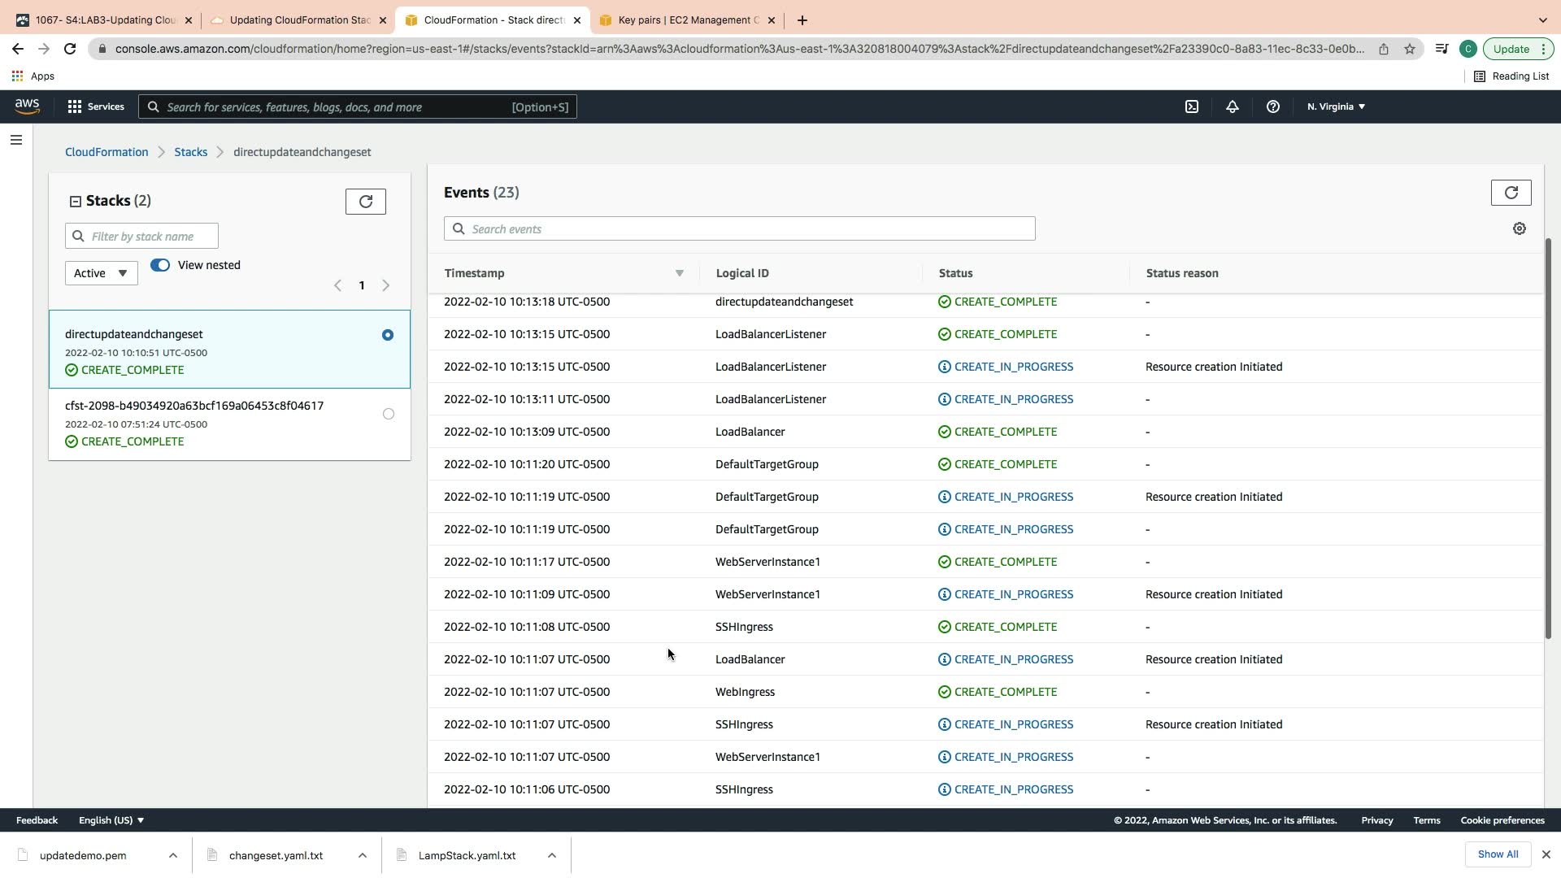Open notifications bell in AWS header

pos(1232,106)
